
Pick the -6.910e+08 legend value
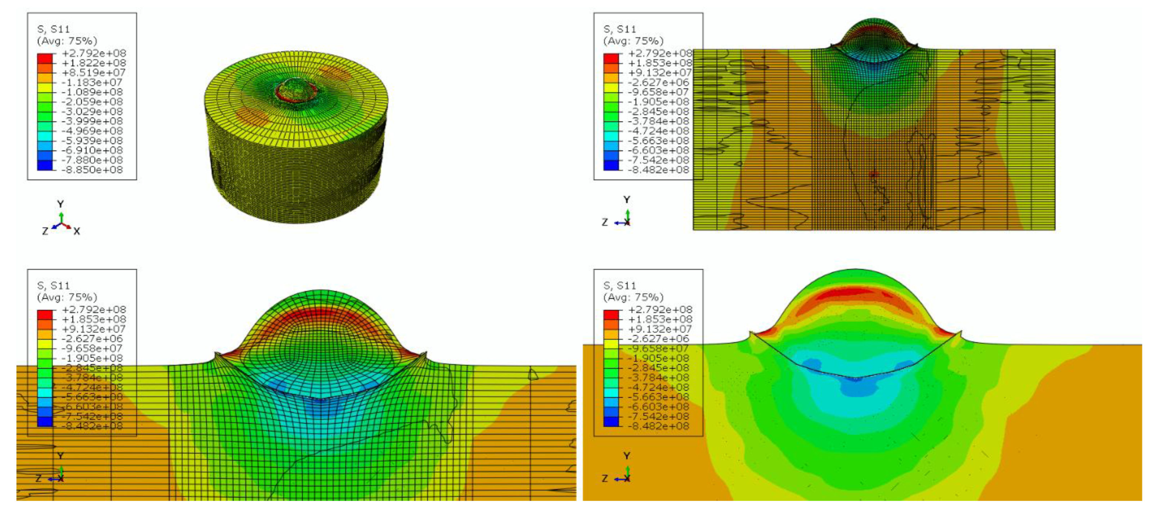[x=92, y=150]
